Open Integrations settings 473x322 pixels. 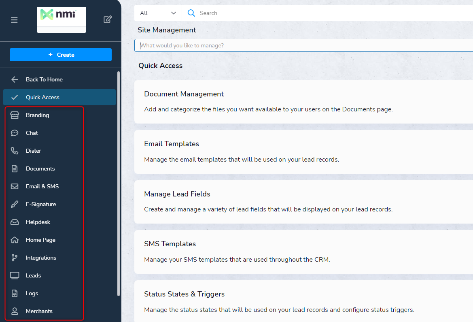pyautogui.click(x=41, y=258)
